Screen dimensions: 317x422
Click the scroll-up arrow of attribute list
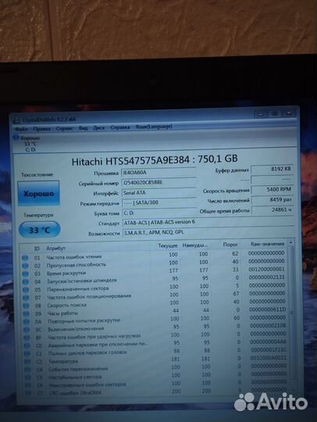290,242
